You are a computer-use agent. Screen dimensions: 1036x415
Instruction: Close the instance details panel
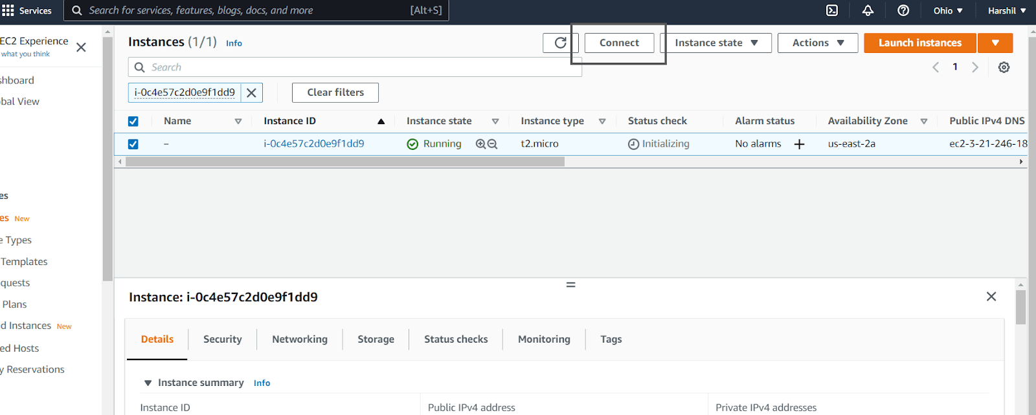pos(991,296)
